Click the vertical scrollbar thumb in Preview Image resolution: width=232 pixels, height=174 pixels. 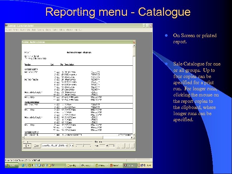(x=134, y=52)
